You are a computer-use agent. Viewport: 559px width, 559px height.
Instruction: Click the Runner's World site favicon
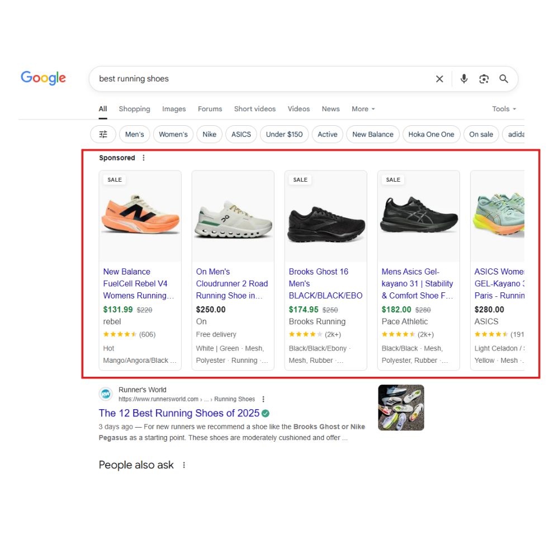pyautogui.click(x=106, y=394)
